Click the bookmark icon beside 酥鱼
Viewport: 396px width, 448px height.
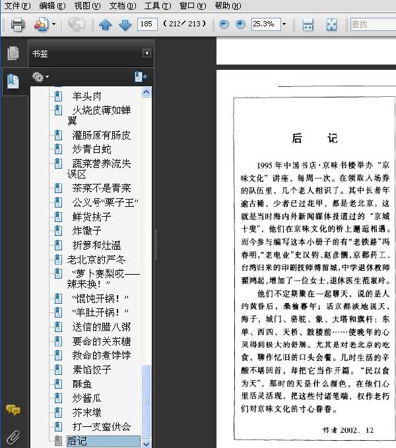58,383
